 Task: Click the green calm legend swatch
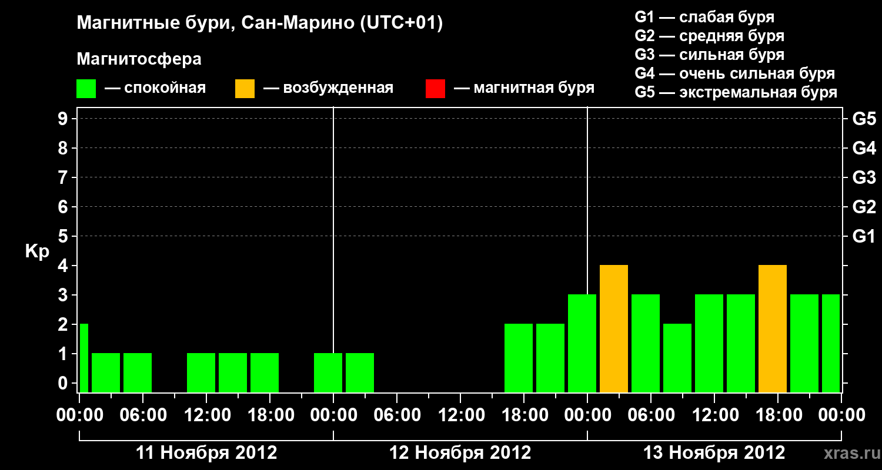tap(86, 89)
